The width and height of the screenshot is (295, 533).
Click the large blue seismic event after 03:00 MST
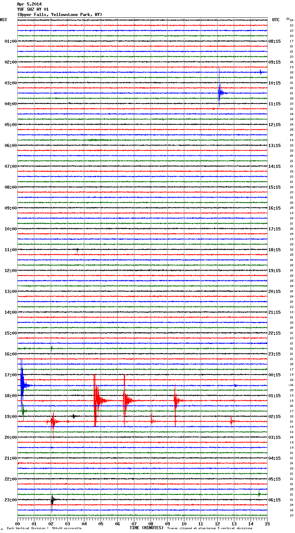(221, 93)
